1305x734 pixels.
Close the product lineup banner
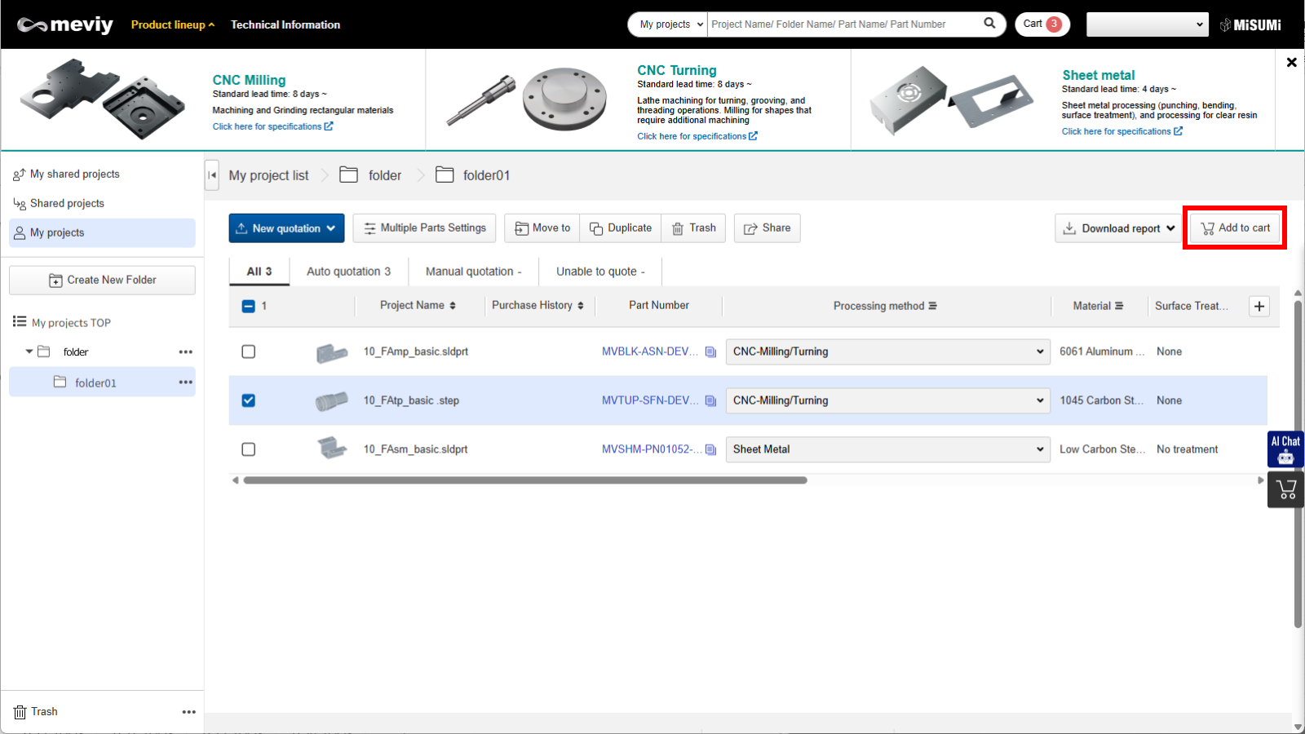click(1291, 63)
